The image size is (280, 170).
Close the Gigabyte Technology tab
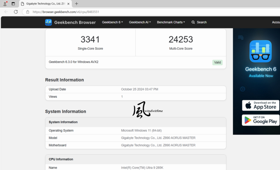[68, 4]
